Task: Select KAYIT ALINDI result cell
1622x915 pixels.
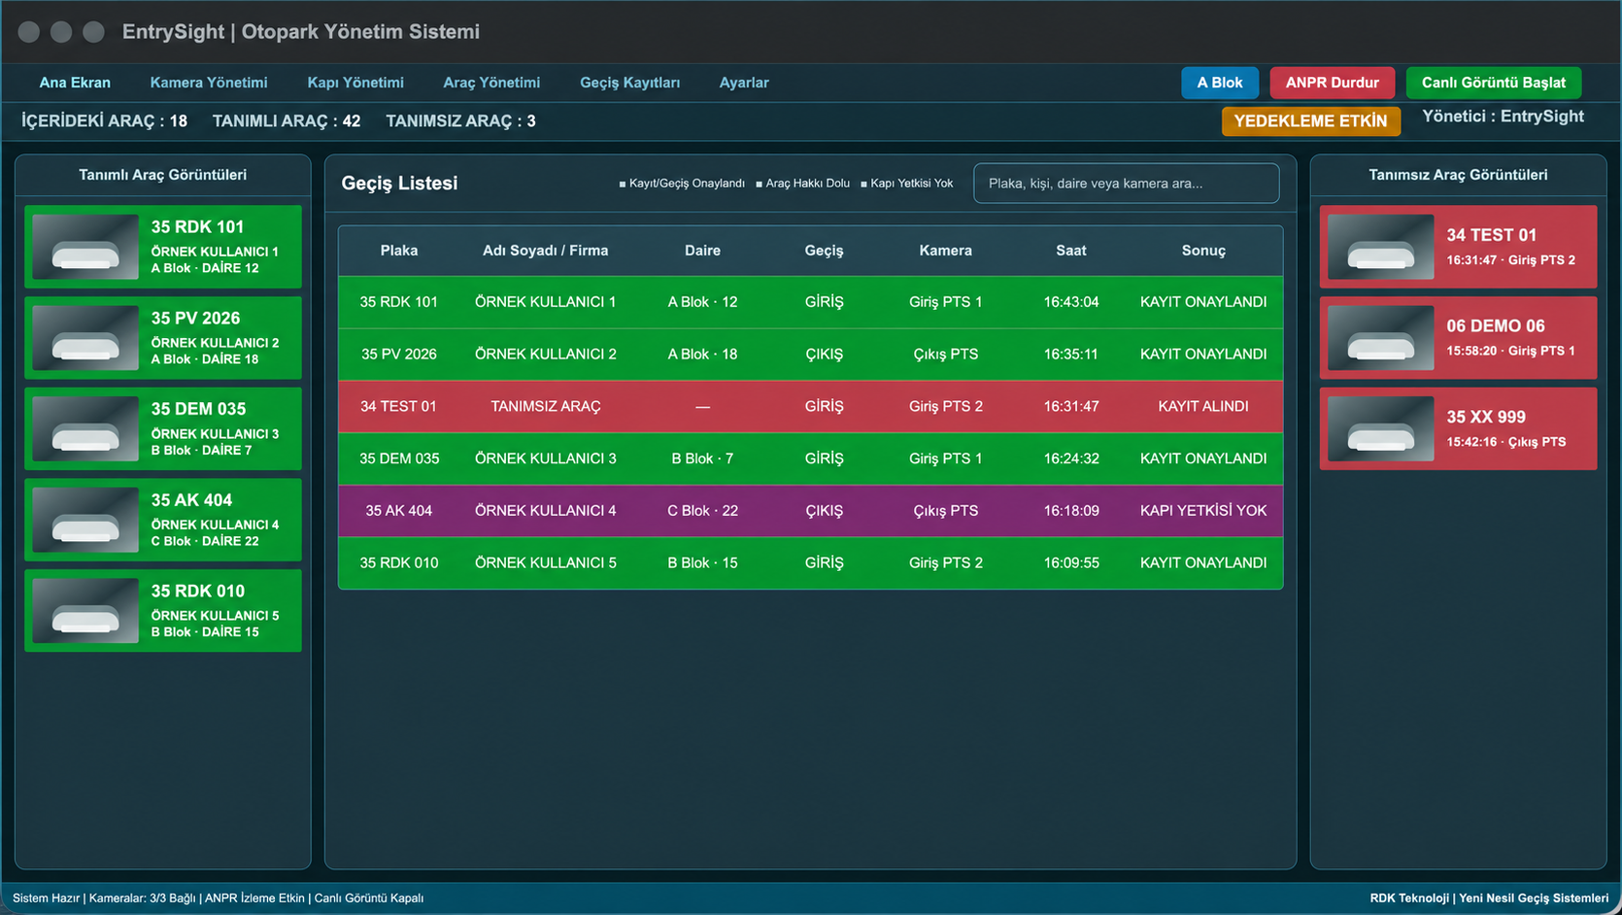Action: click(1203, 406)
